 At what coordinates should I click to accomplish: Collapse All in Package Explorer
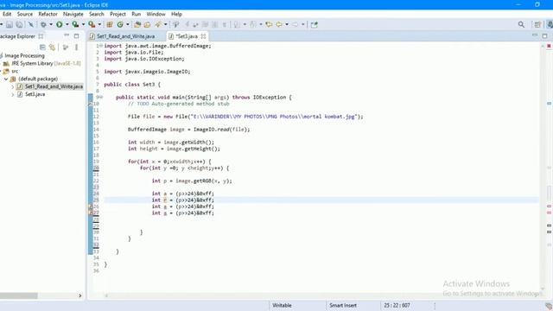(x=42, y=48)
